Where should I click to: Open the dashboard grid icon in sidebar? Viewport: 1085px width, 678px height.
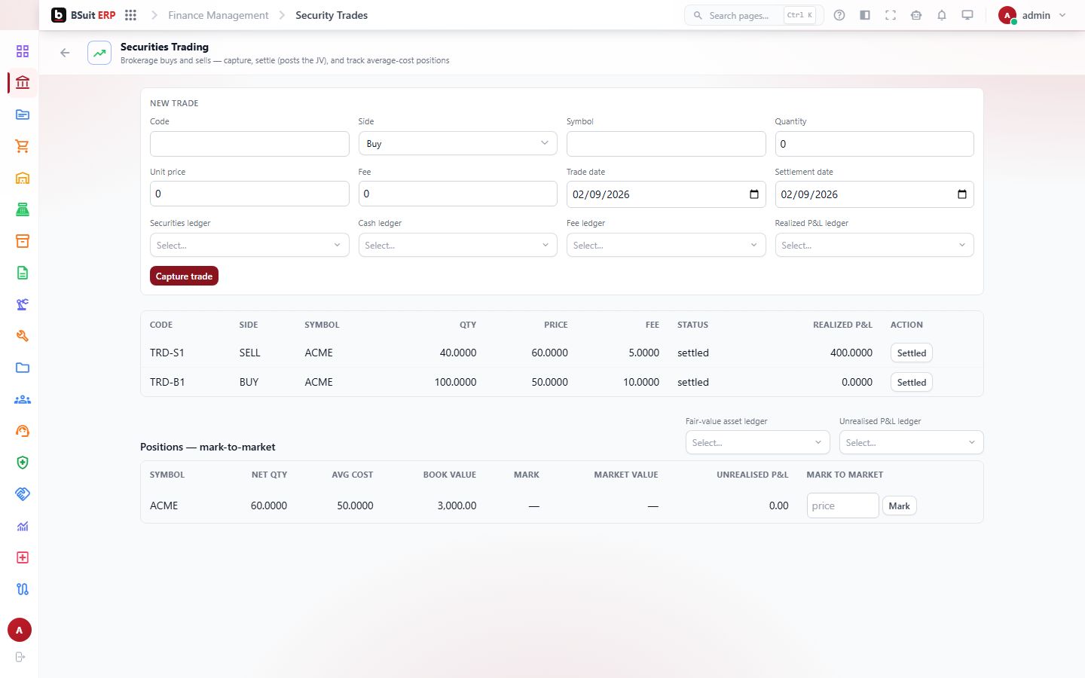point(23,51)
